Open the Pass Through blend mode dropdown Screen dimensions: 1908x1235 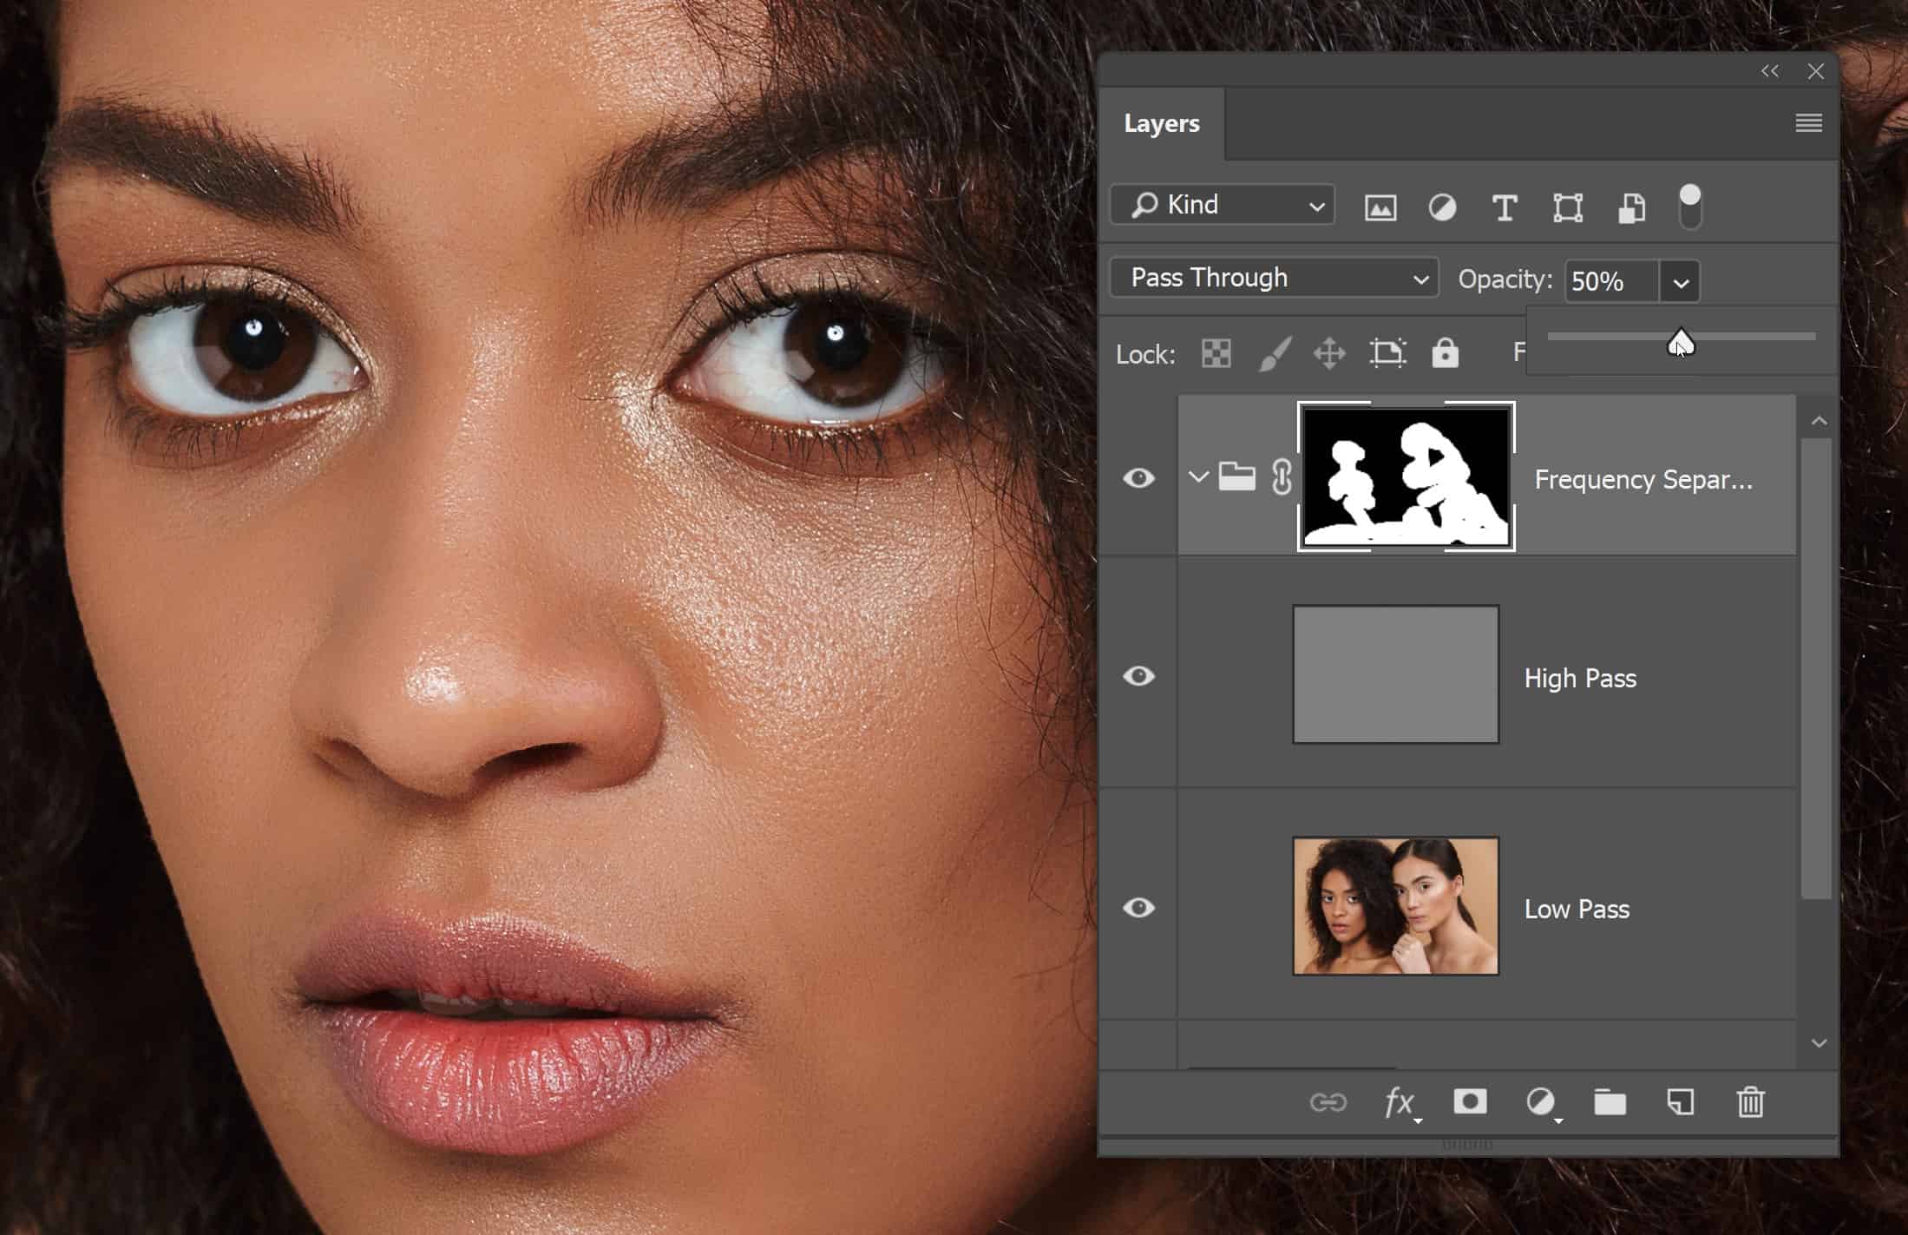pyautogui.click(x=1274, y=278)
